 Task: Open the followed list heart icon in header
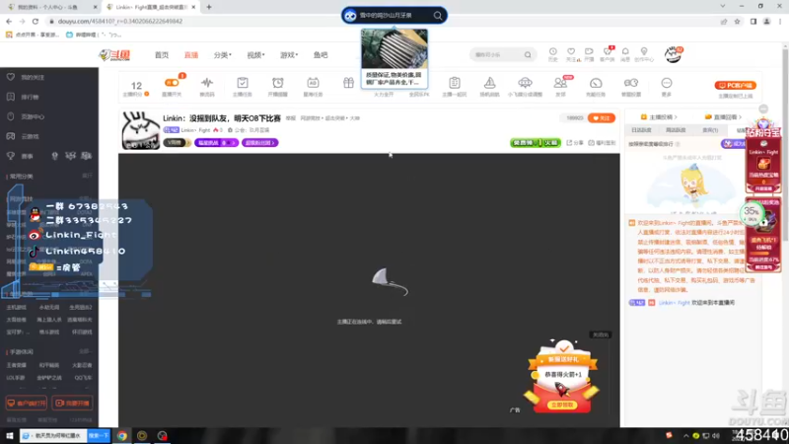pyautogui.click(x=571, y=52)
